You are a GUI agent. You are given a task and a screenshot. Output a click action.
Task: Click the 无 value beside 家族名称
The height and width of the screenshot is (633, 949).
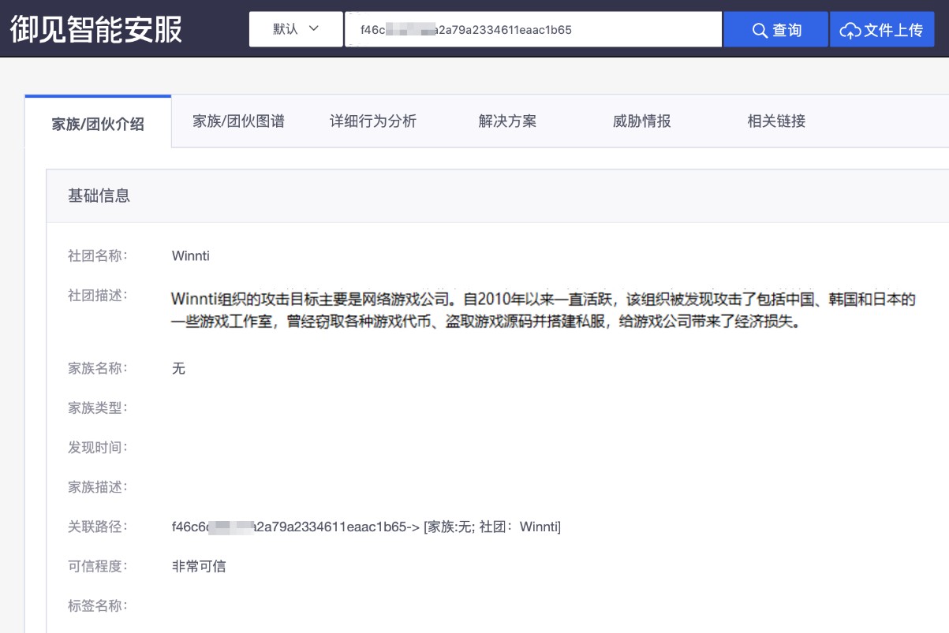(x=178, y=368)
